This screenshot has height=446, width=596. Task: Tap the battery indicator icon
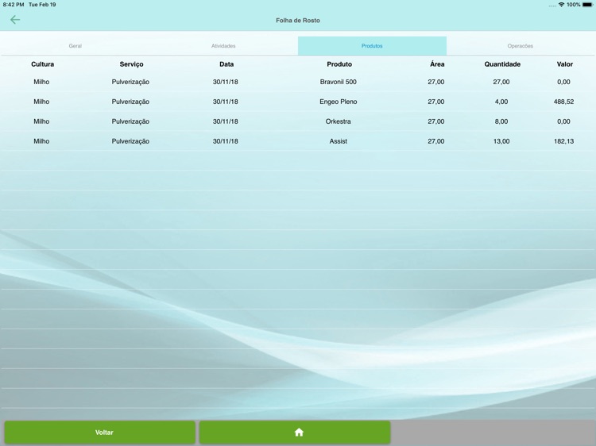587,5
